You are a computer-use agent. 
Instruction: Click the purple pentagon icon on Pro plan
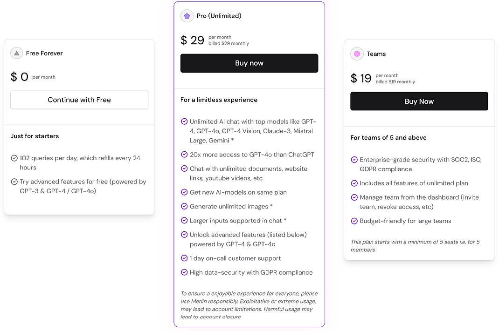tap(187, 15)
